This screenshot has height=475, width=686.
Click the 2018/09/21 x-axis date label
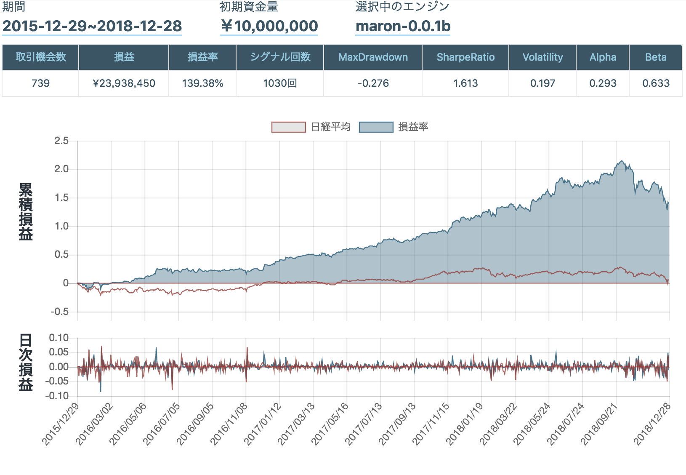click(x=599, y=424)
